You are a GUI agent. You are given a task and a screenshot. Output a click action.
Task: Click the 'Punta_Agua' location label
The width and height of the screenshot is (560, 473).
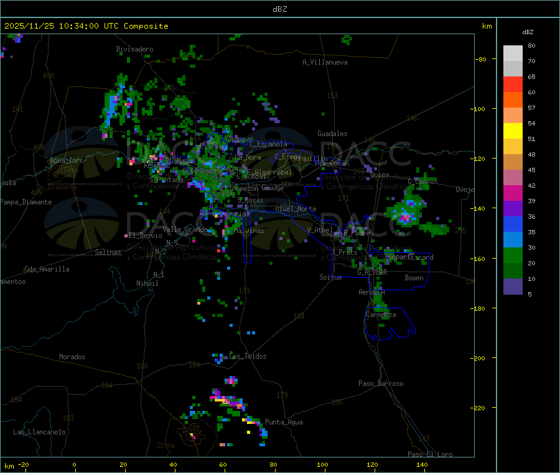(x=284, y=423)
